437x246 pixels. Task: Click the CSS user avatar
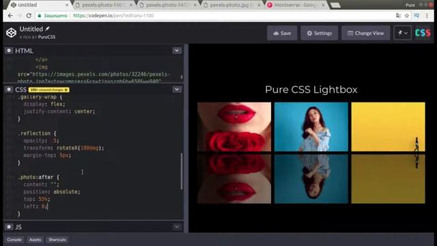coord(423,33)
